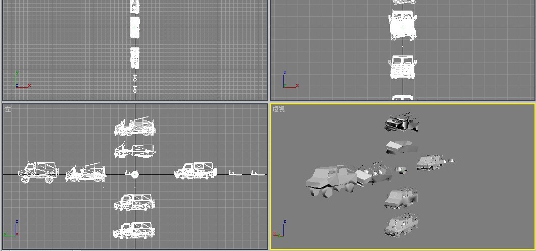The height and width of the screenshot is (251, 536).
Task: Select the lowest small ring object, top-left viewport
Action: click(135, 90)
